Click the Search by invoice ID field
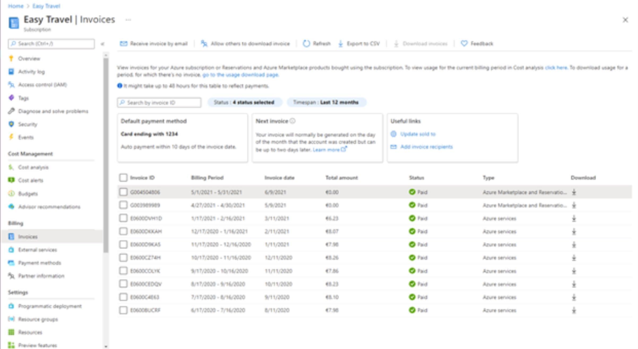 click(159, 103)
